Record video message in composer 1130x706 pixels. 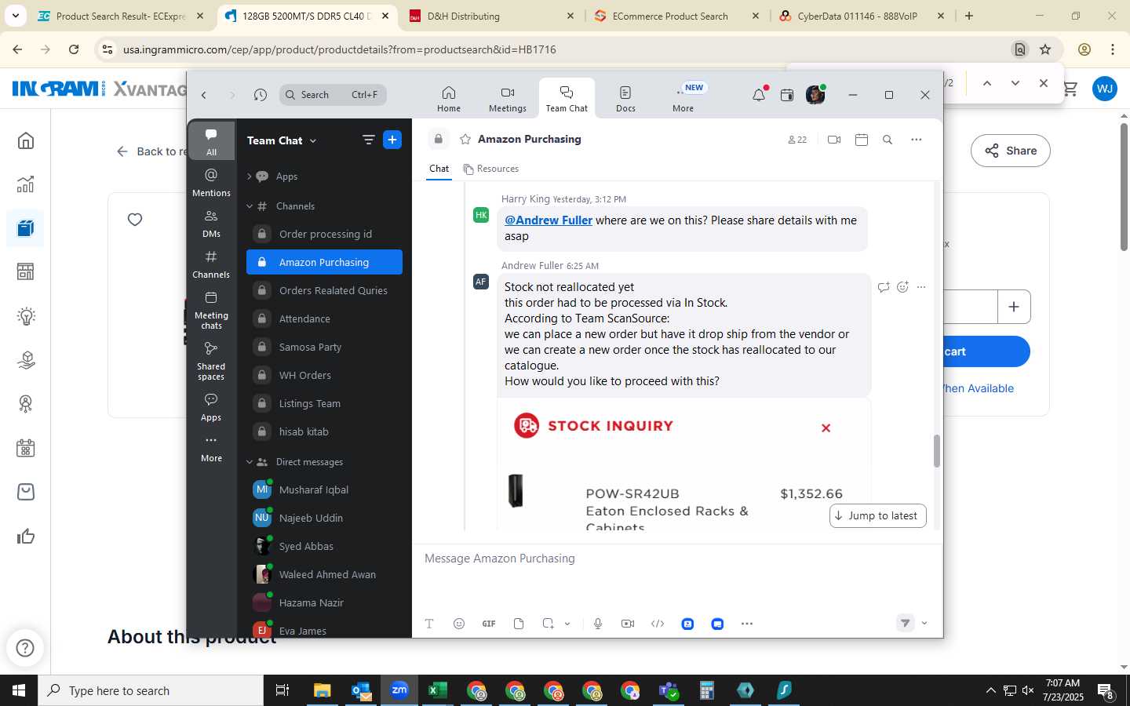(628, 624)
